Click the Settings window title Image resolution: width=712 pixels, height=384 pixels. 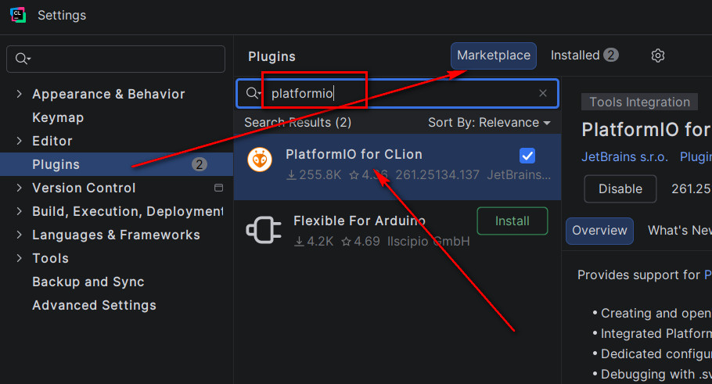[62, 16]
